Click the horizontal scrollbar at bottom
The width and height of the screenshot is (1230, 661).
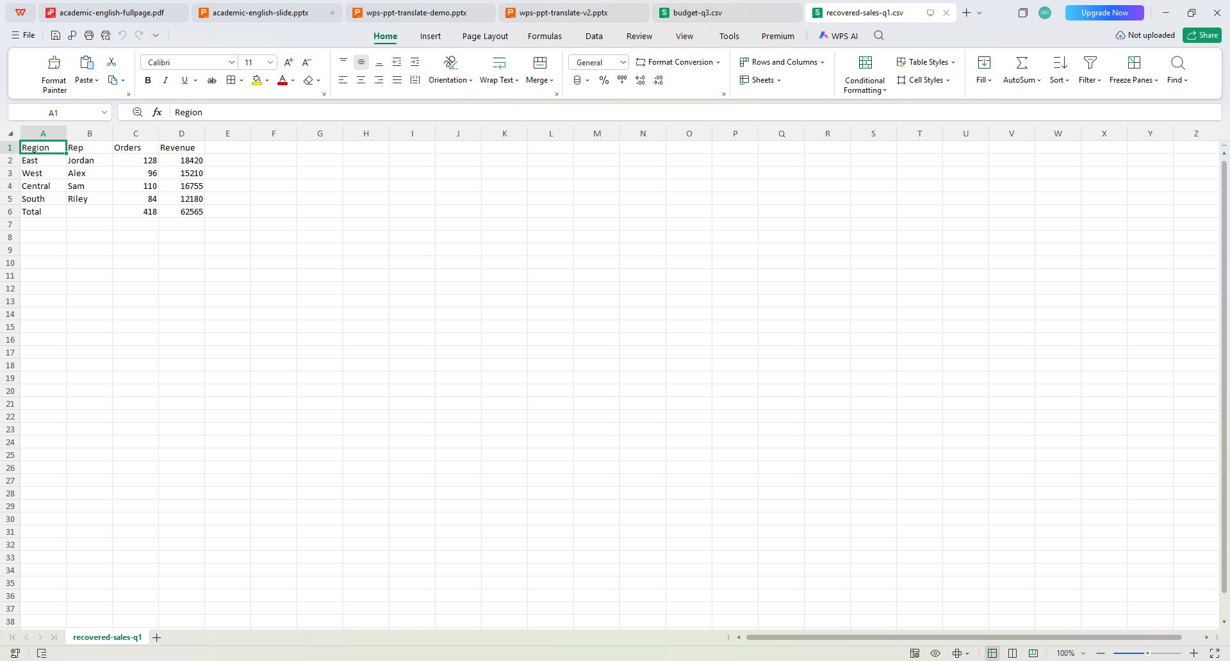click(963, 637)
